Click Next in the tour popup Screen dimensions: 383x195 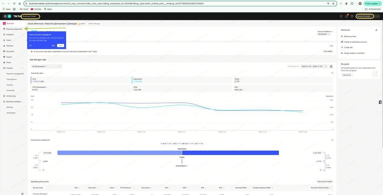point(60,45)
